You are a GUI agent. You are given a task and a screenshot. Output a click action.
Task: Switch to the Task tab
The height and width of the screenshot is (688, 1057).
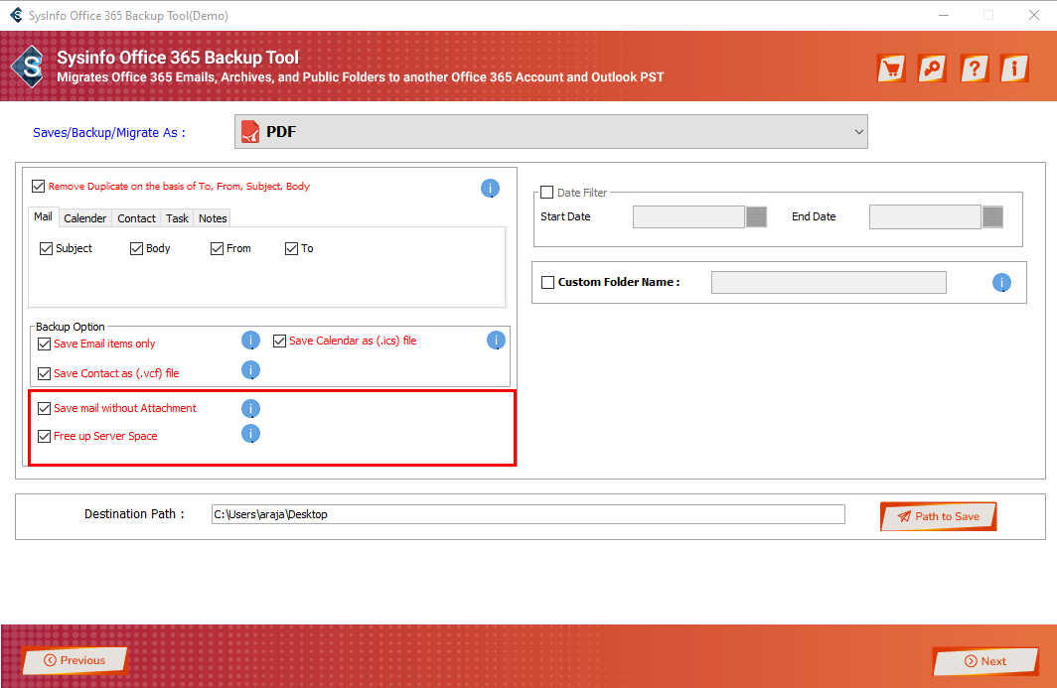pyautogui.click(x=177, y=218)
